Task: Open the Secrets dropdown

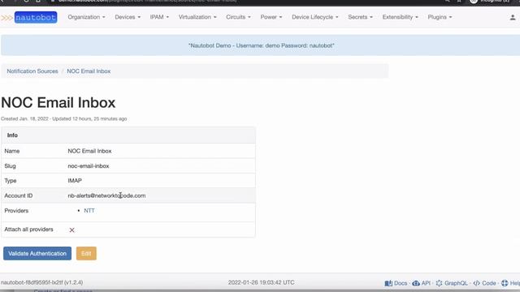Action: pyautogui.click(x=360, y=17)
